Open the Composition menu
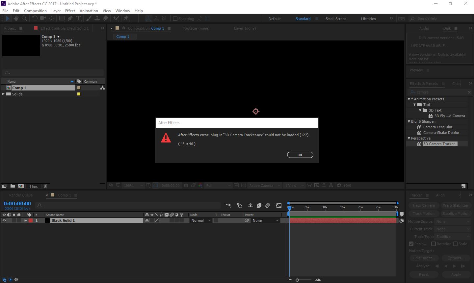 tap(35, 11)
